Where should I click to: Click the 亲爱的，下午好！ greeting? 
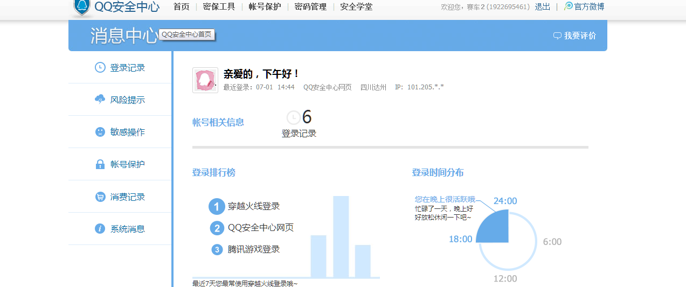tap(261, 74)
